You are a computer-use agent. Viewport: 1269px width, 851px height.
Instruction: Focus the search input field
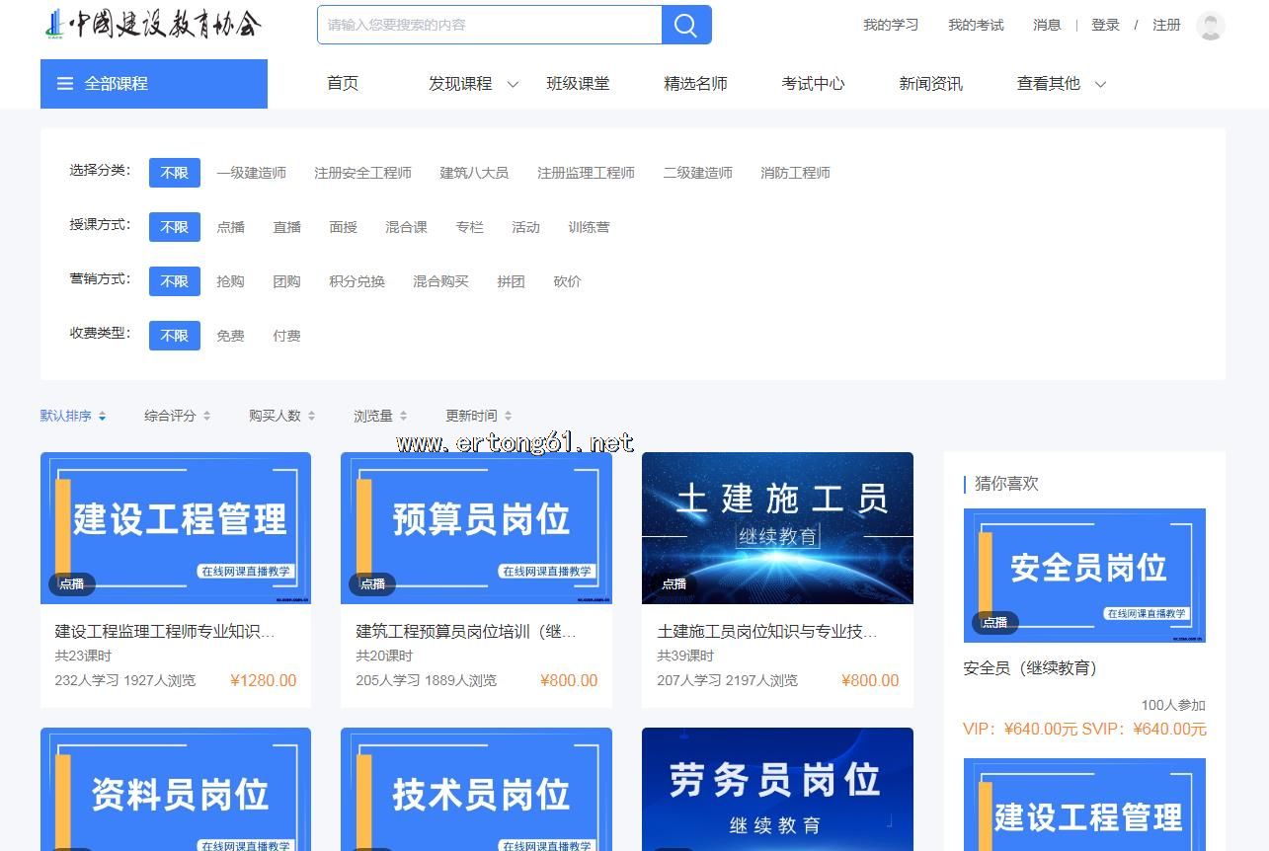489,25
